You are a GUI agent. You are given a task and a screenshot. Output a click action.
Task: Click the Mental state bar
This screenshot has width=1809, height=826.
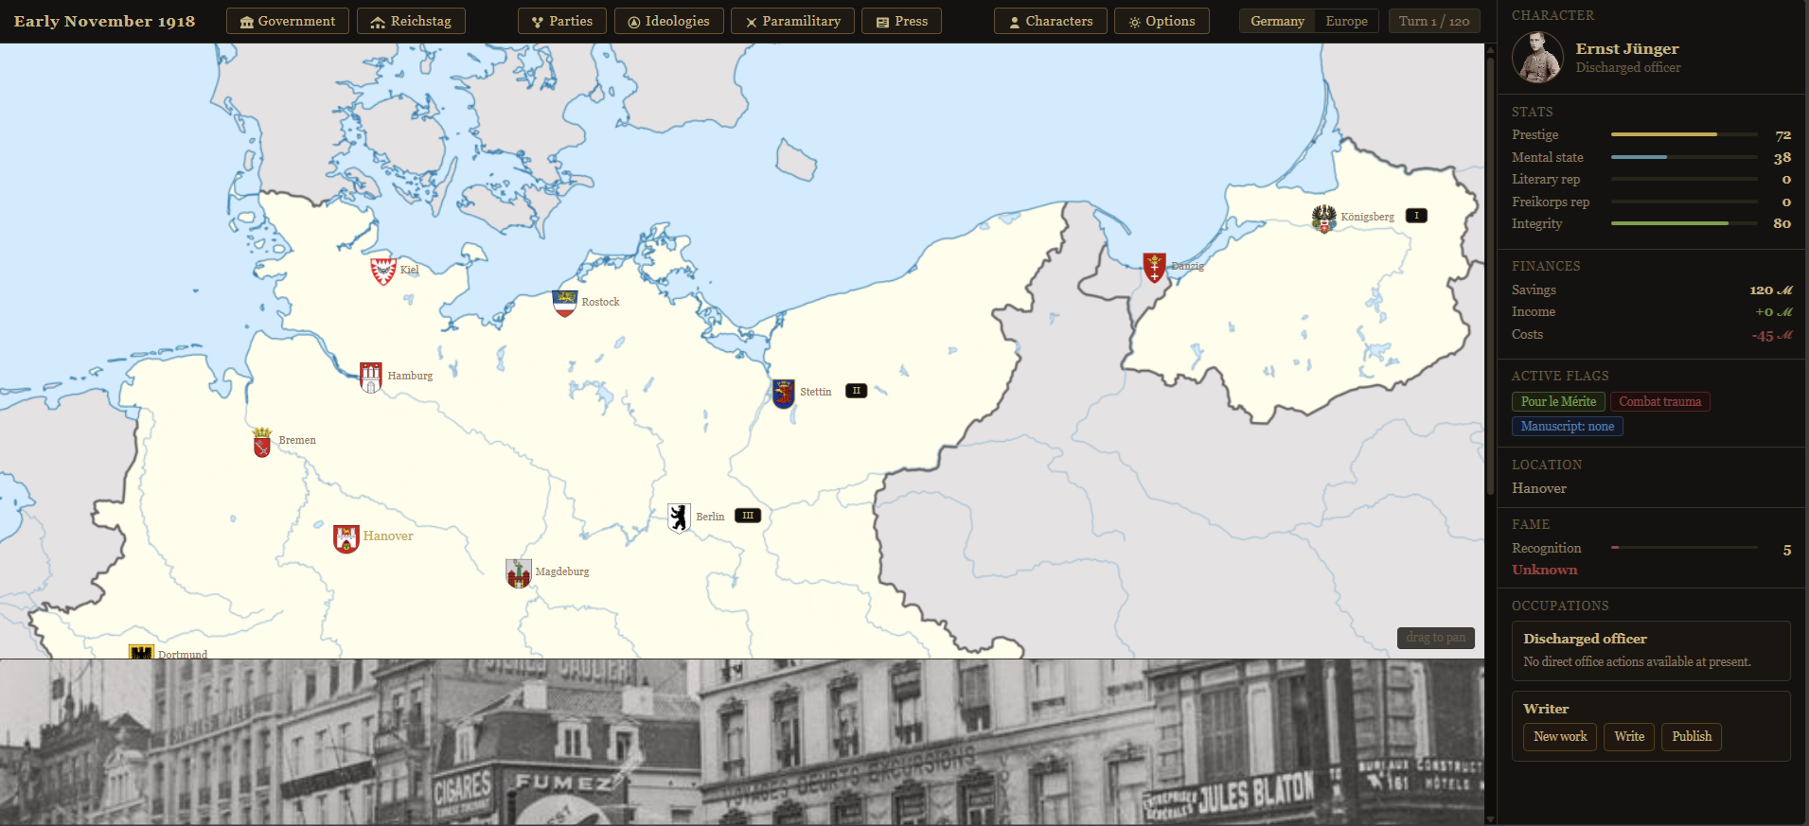pos(1684,157)
